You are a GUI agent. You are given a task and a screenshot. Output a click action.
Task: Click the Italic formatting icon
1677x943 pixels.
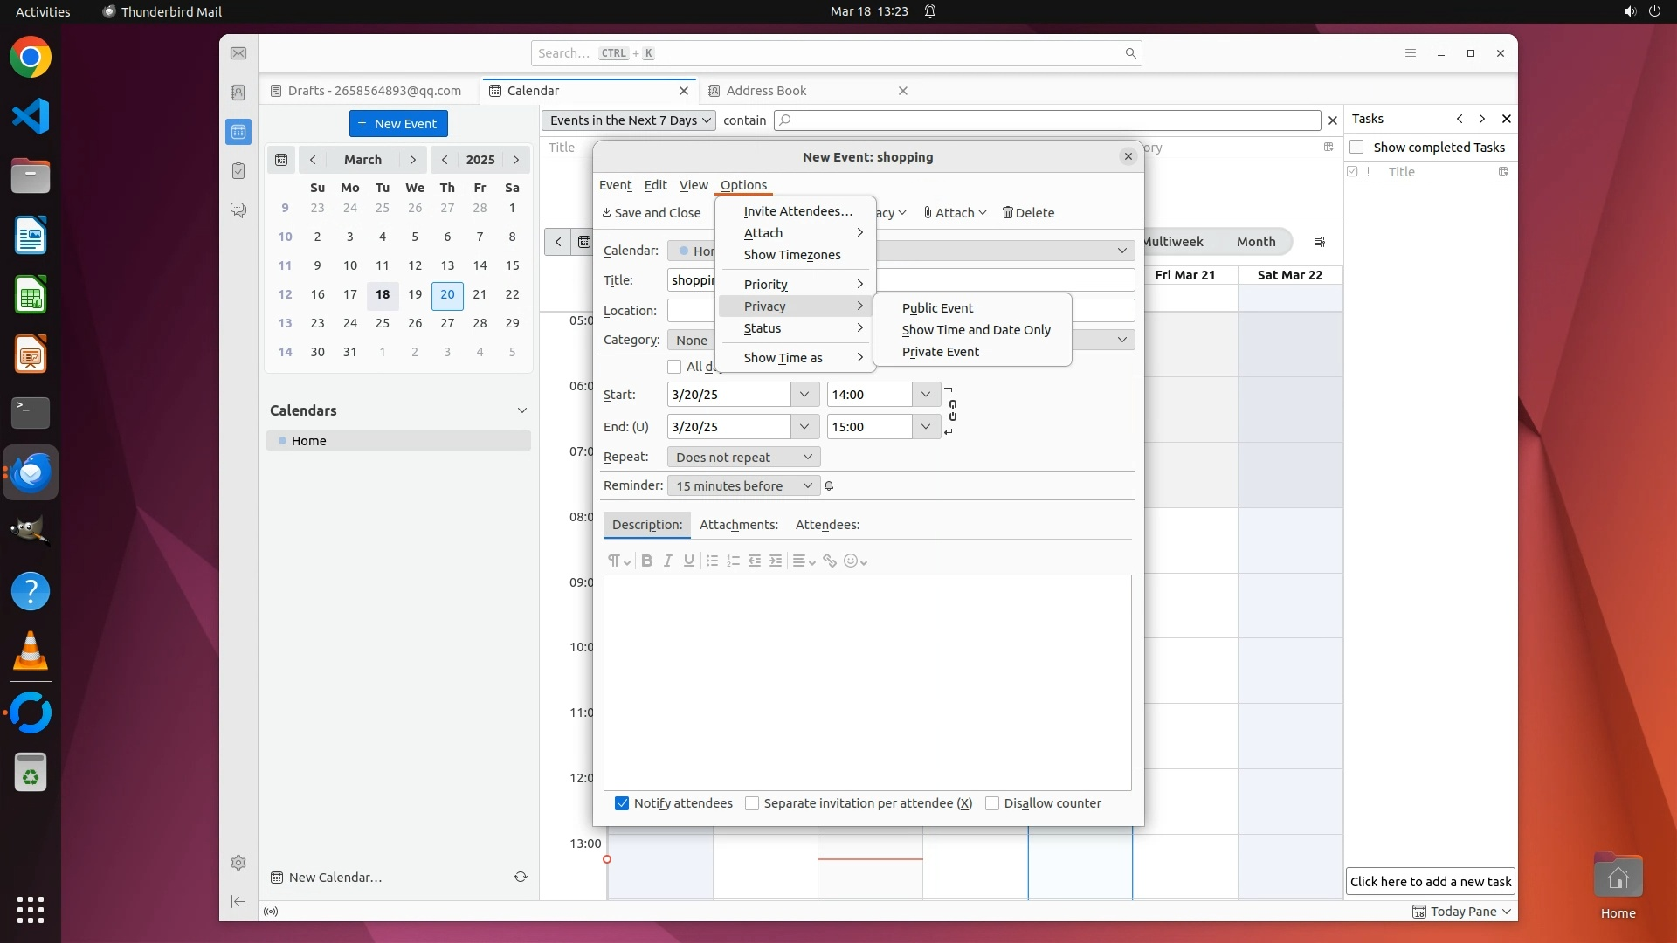point(667,561)
